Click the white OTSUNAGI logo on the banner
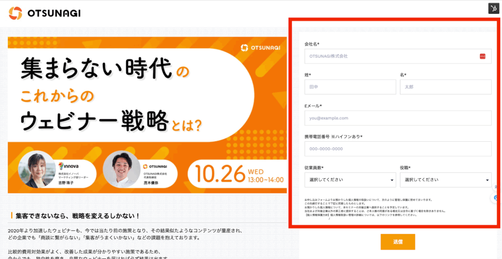 (261, 47)
